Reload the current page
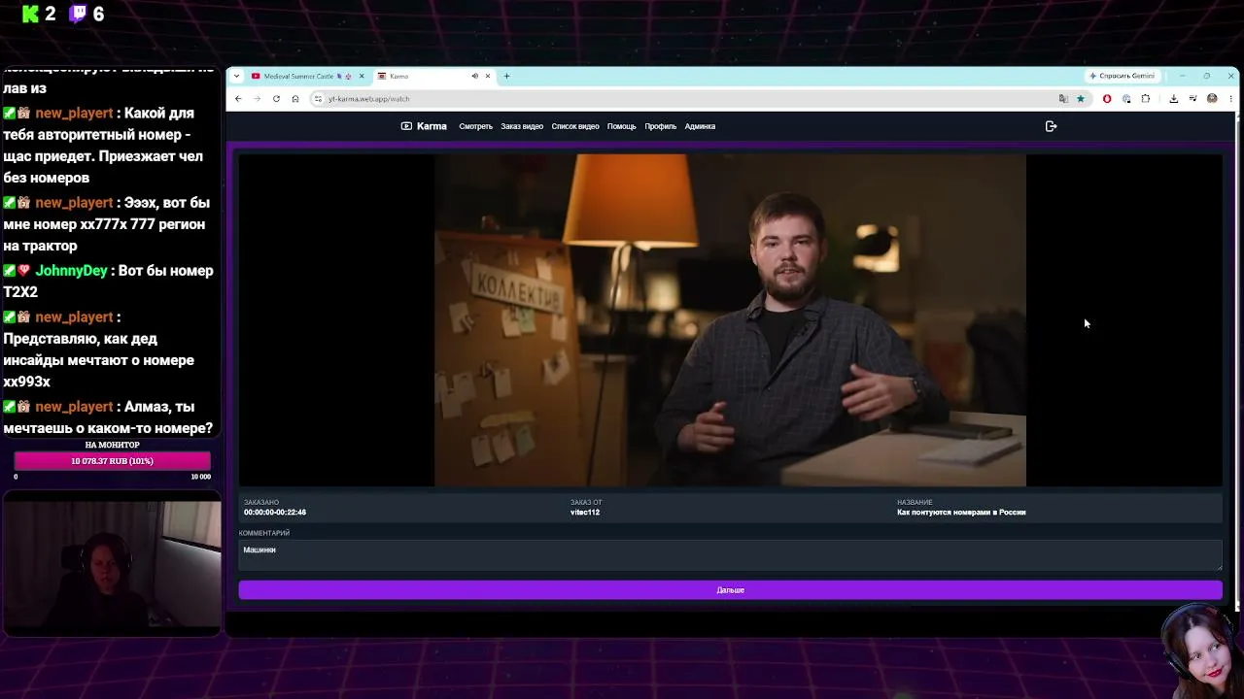Image resolution: width=1244 pixels, height=699 pixels. click(x=276, y=99)
